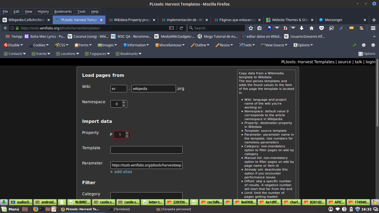Increase the Namespace value with up arrow

(124, 102)
